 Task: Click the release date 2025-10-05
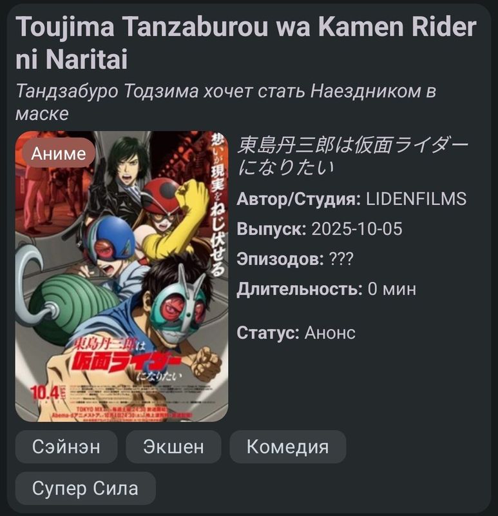tap(357, 229)
